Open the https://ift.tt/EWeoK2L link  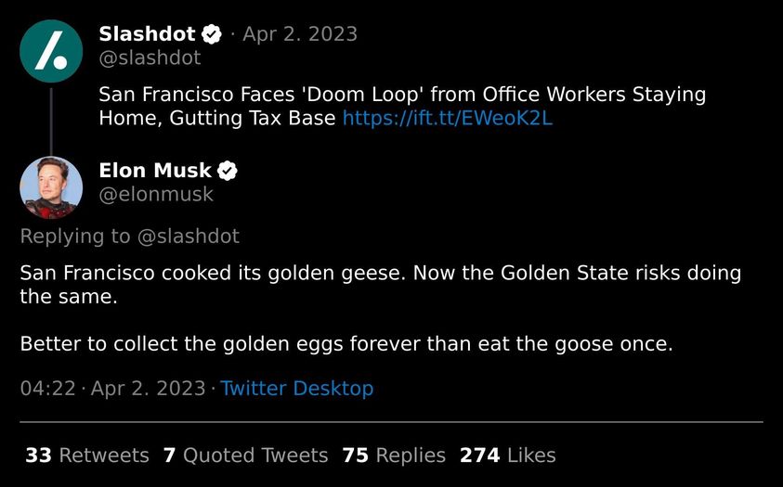[x=448, y=118]
